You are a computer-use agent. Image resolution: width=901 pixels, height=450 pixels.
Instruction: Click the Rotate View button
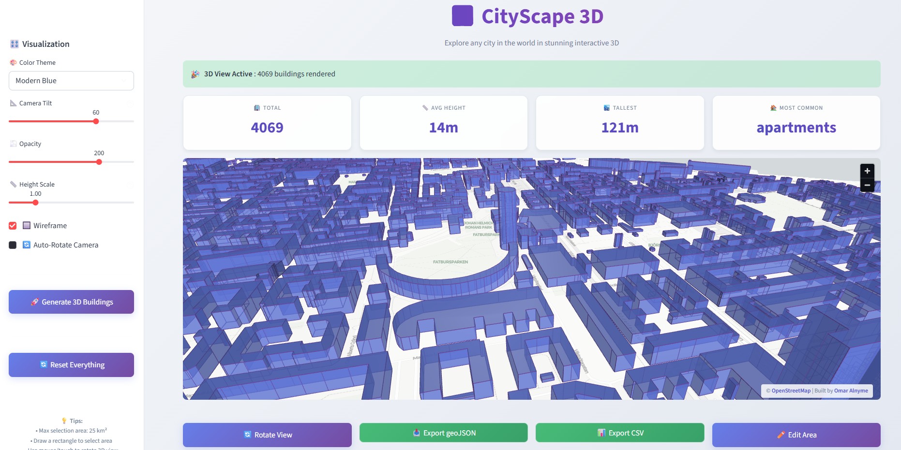pyautogui.click(x=267, y=435)
